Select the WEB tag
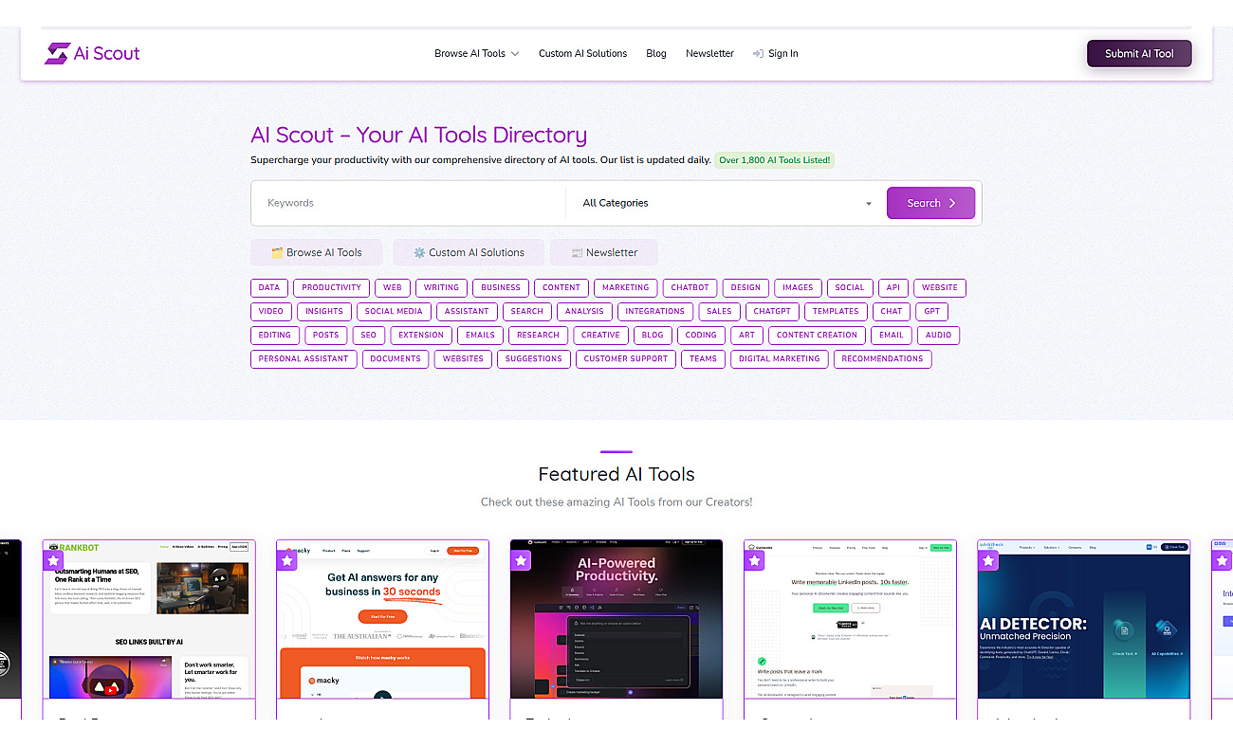The height and width of the screenshot is (747, 1233). (x=393, y=287)
